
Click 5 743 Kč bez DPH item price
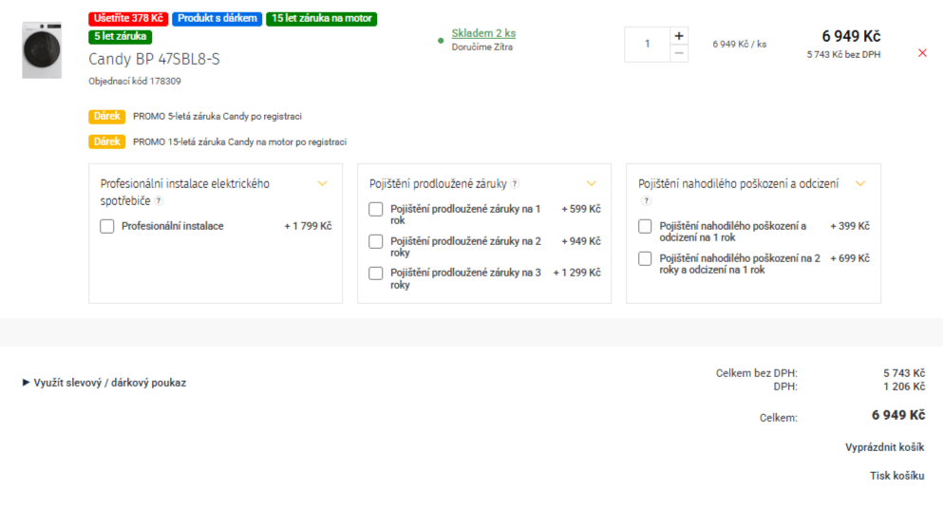[843, 55]
